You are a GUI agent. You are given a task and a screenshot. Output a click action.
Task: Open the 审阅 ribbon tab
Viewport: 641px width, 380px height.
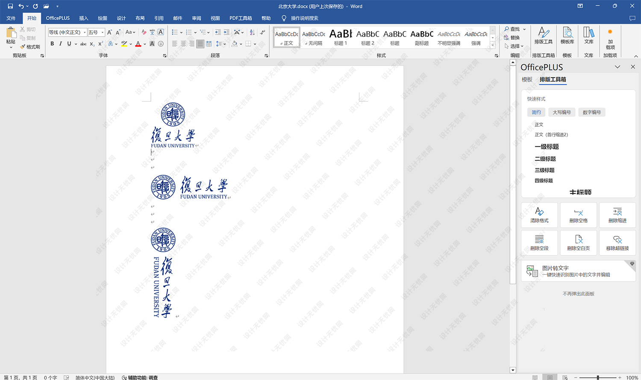coord(197,18)
